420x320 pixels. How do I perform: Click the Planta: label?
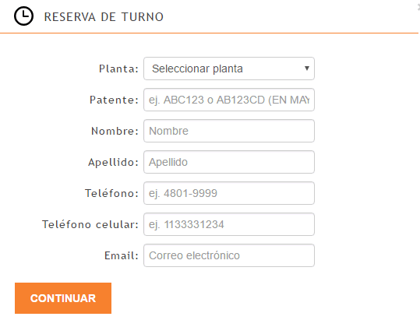coord(118,69)
